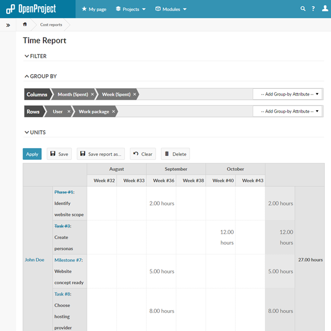Screen dimensions: 331x331
Task: Expand sidebar with double chevron icon
Action: (x=8, y=26)
